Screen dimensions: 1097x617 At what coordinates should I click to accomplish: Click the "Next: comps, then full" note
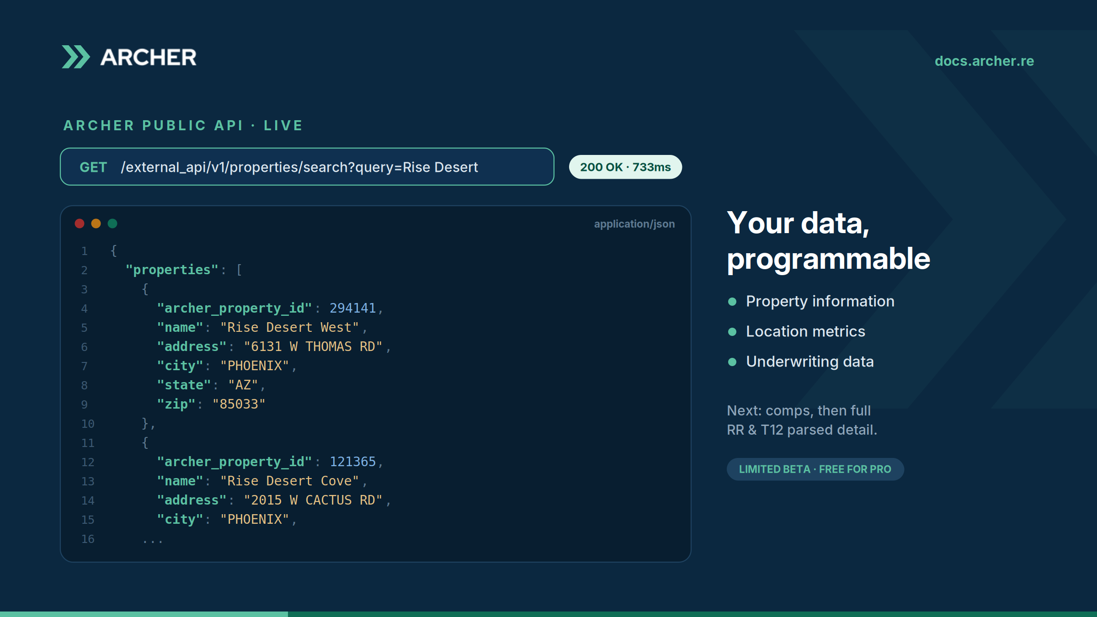click(799, 411)
